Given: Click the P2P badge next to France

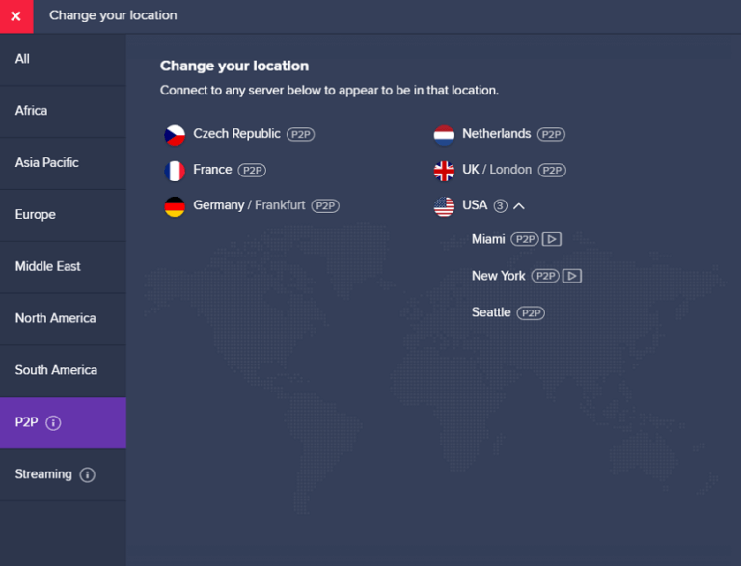Looking at the screenshot, I should point(252,170).
